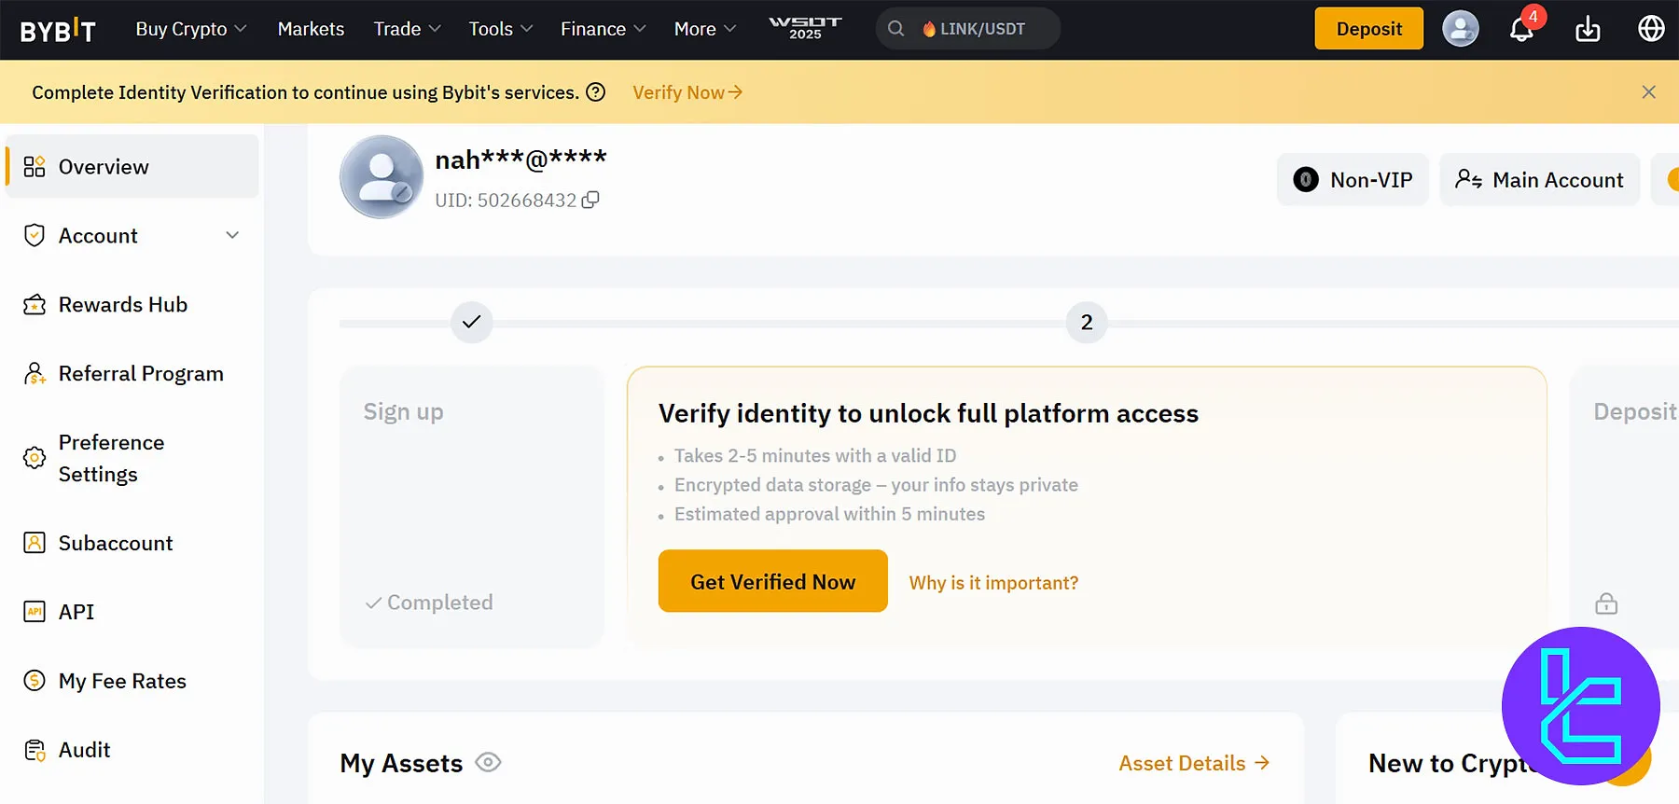Open the Finance dropdown

[603, 29]
